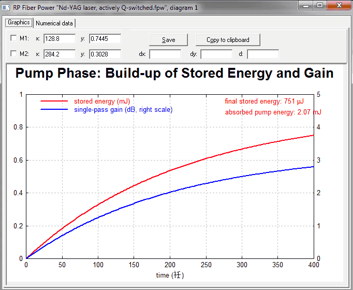Viewport: 353px width, 290px height.
Task: Click the M2 y value field
Action: 105,54
